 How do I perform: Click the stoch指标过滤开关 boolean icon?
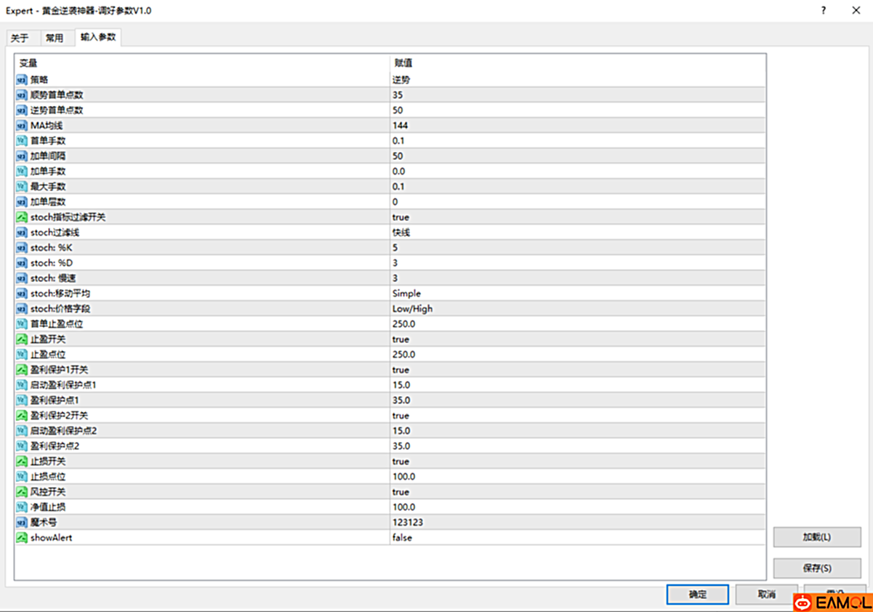pos(21,217)
